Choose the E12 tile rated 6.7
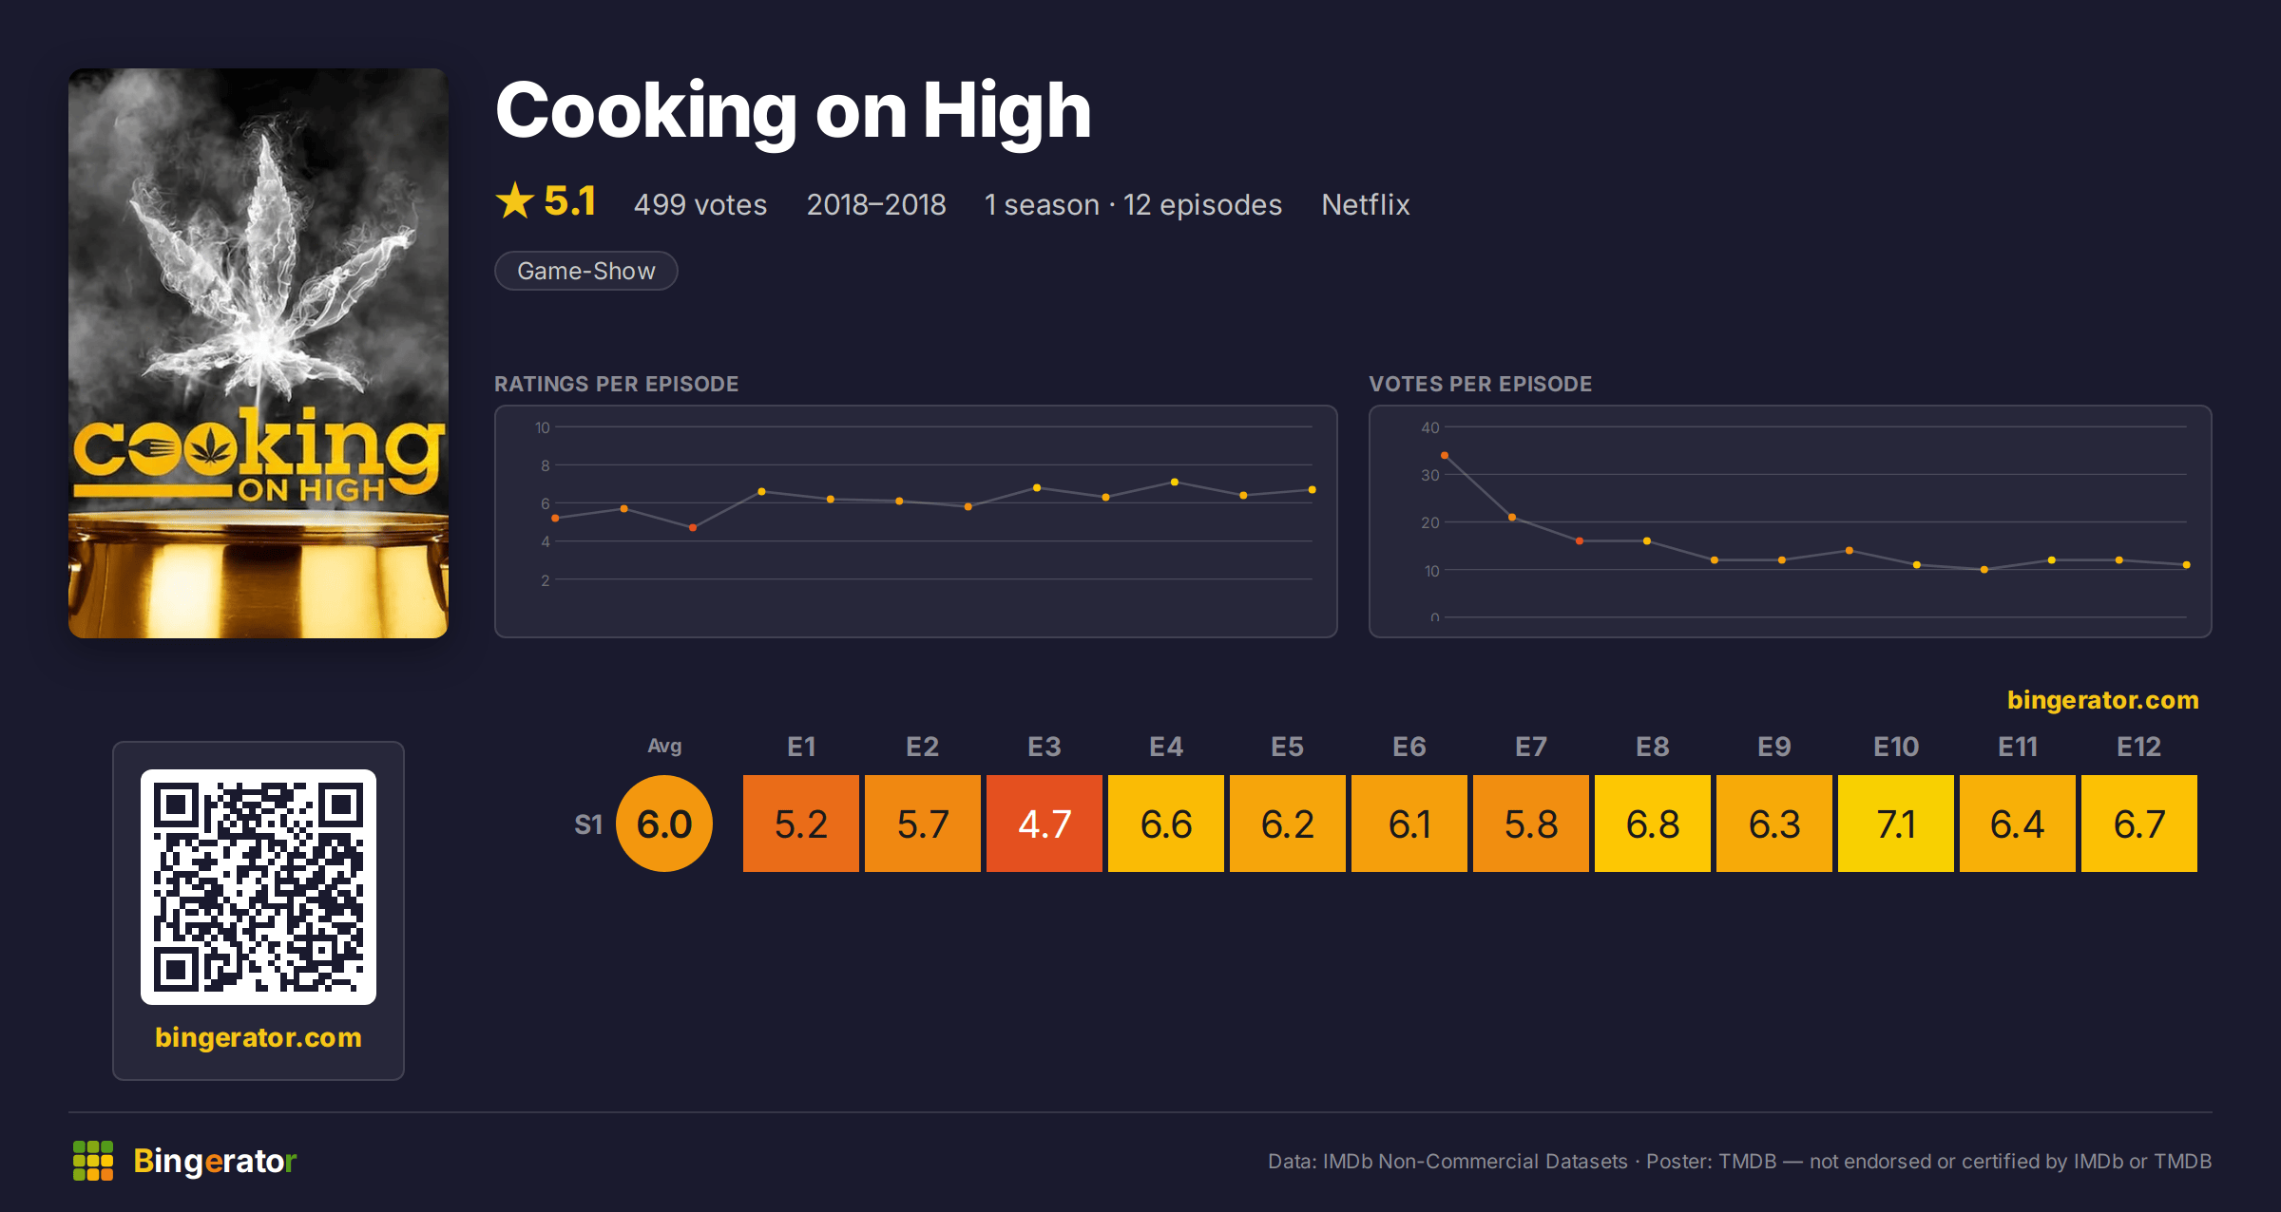The image size is (2281, 1212). (x=2139, y=824)
